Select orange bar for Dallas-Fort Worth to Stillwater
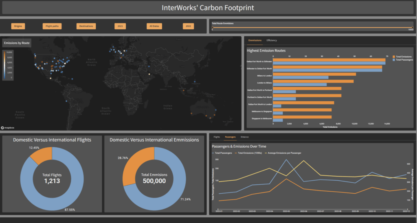Viewport: 417px width, 223px height. pyautogui.click(x=329, y=60)
